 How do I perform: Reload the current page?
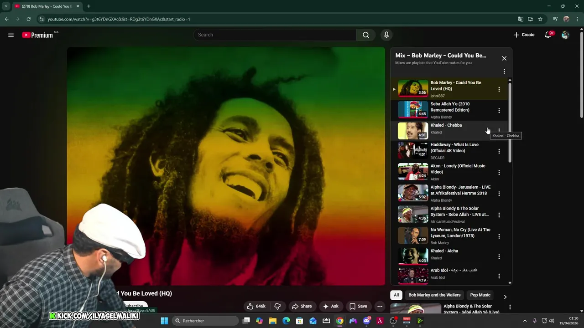pyautogui.click(x=28, y=19)
